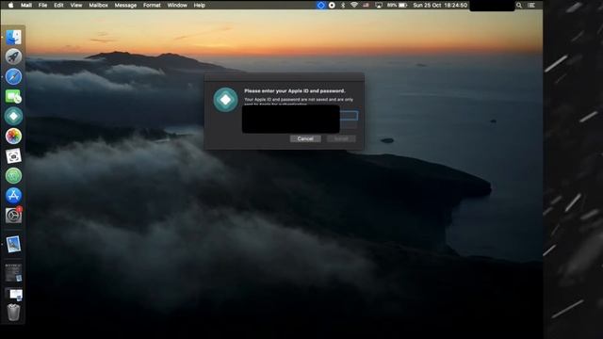This screenshot has height=339, width=603.
Task: Open the File menu
Action: [x=42, y=5]
